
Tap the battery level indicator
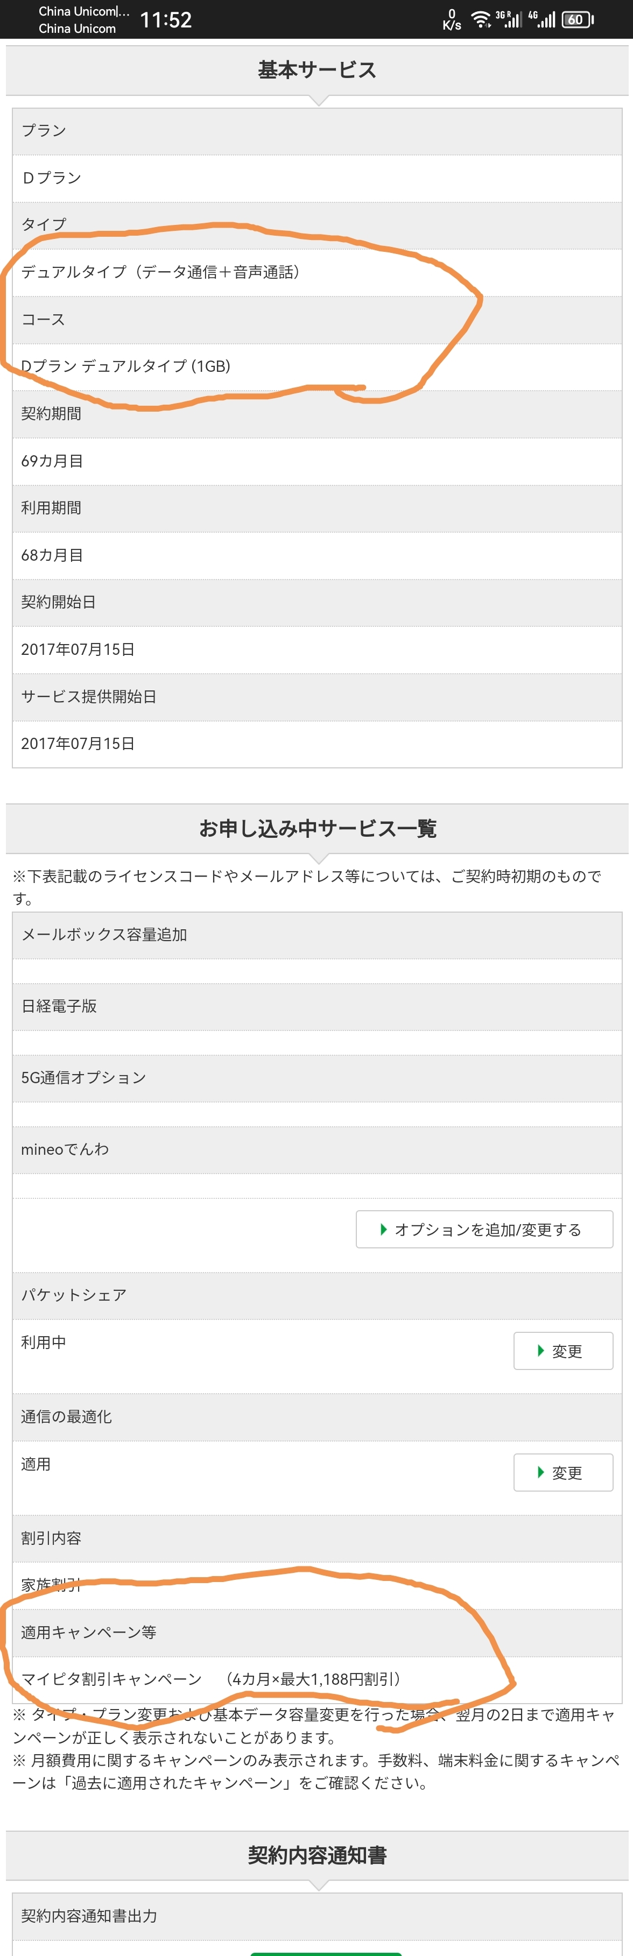click(x=577, y=20)
